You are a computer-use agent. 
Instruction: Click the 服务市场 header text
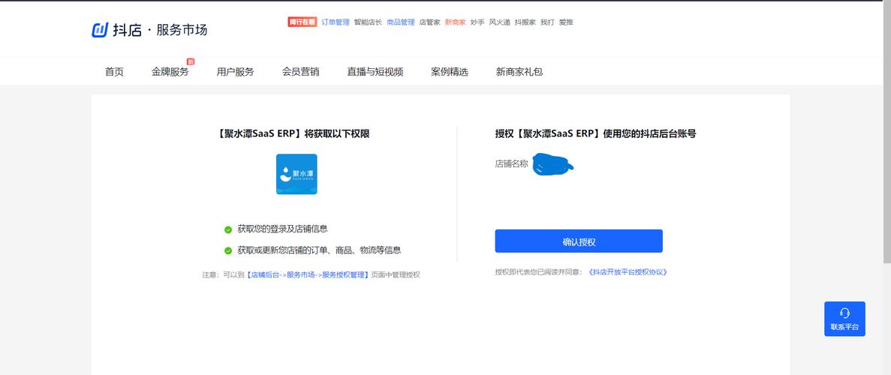point(182,30)
